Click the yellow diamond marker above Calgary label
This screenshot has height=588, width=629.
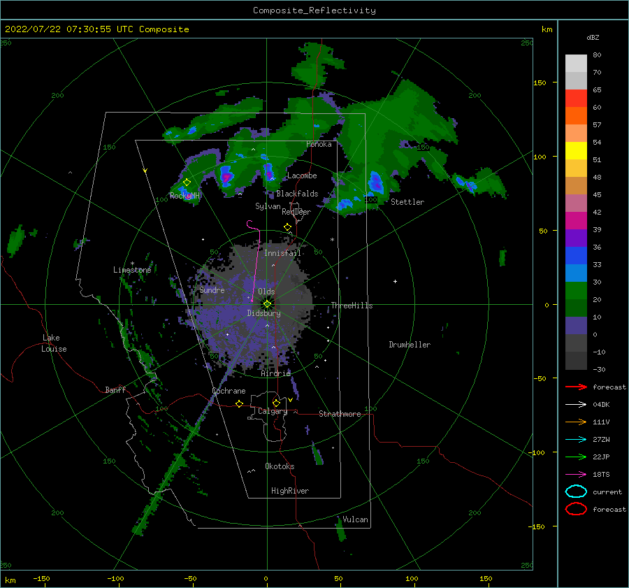[x=276, y=403]
